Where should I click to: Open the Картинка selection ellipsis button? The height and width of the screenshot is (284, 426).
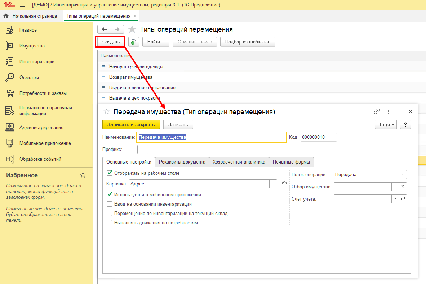click(273, 184)
